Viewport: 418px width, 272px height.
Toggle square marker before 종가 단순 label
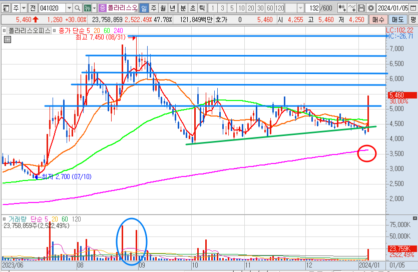[x=55, y=30]
